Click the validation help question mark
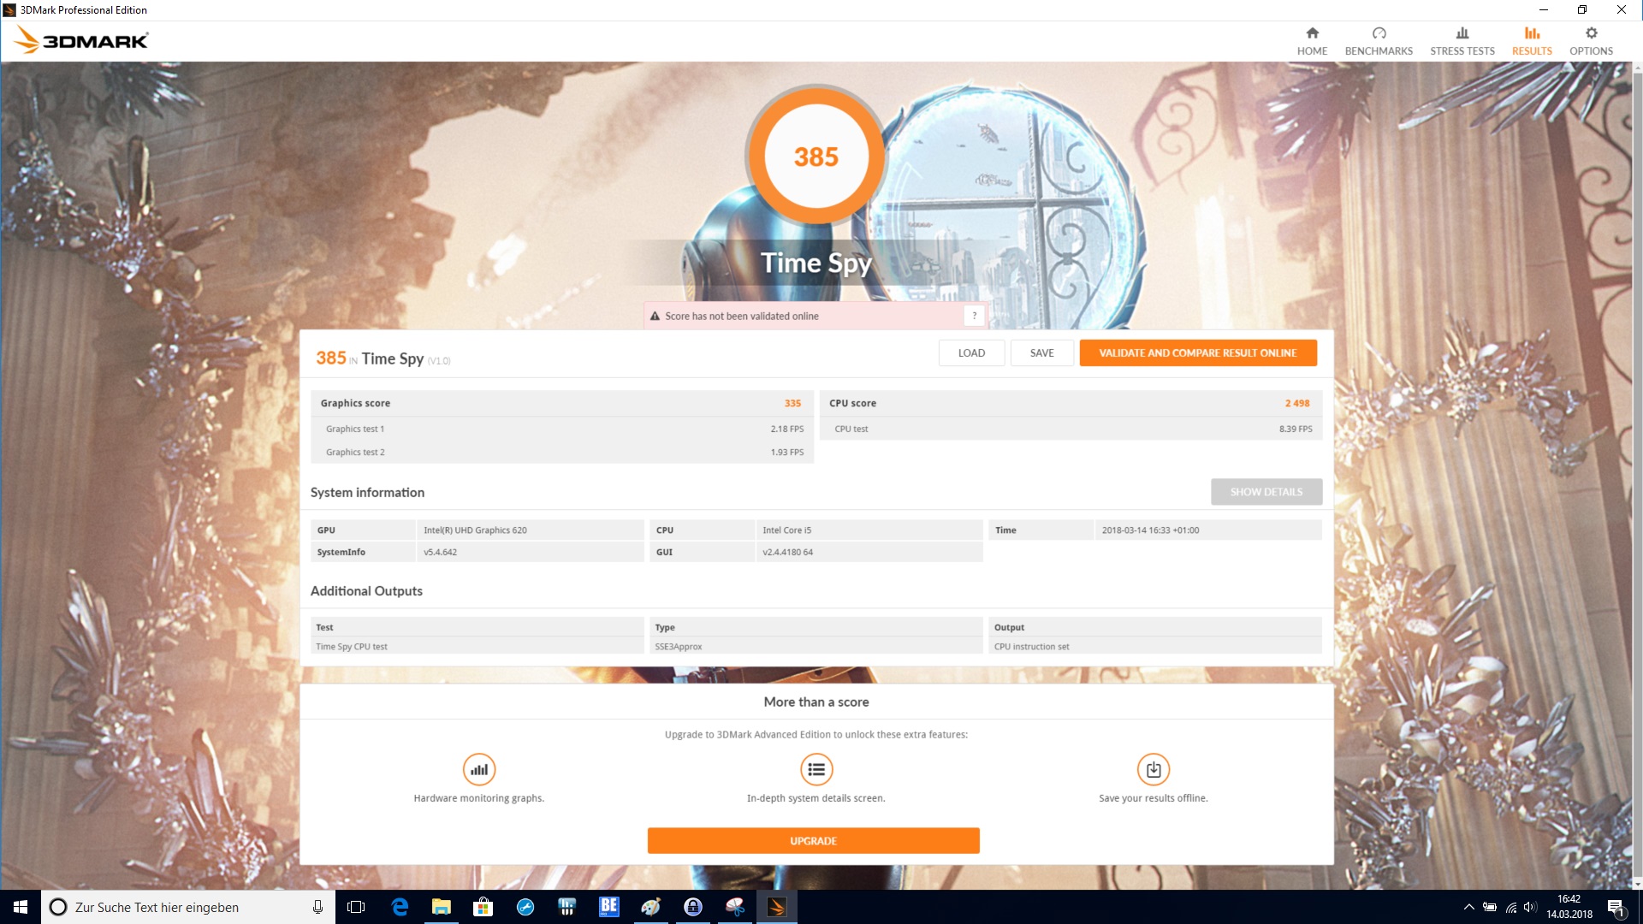 pos(974,316)
